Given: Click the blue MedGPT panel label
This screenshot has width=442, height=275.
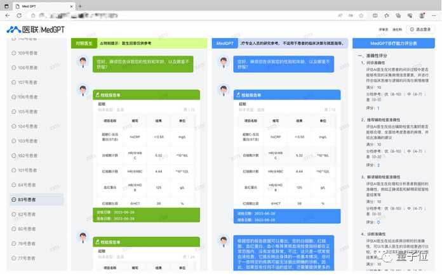Looking at the screenshot, I should [225, 43].
